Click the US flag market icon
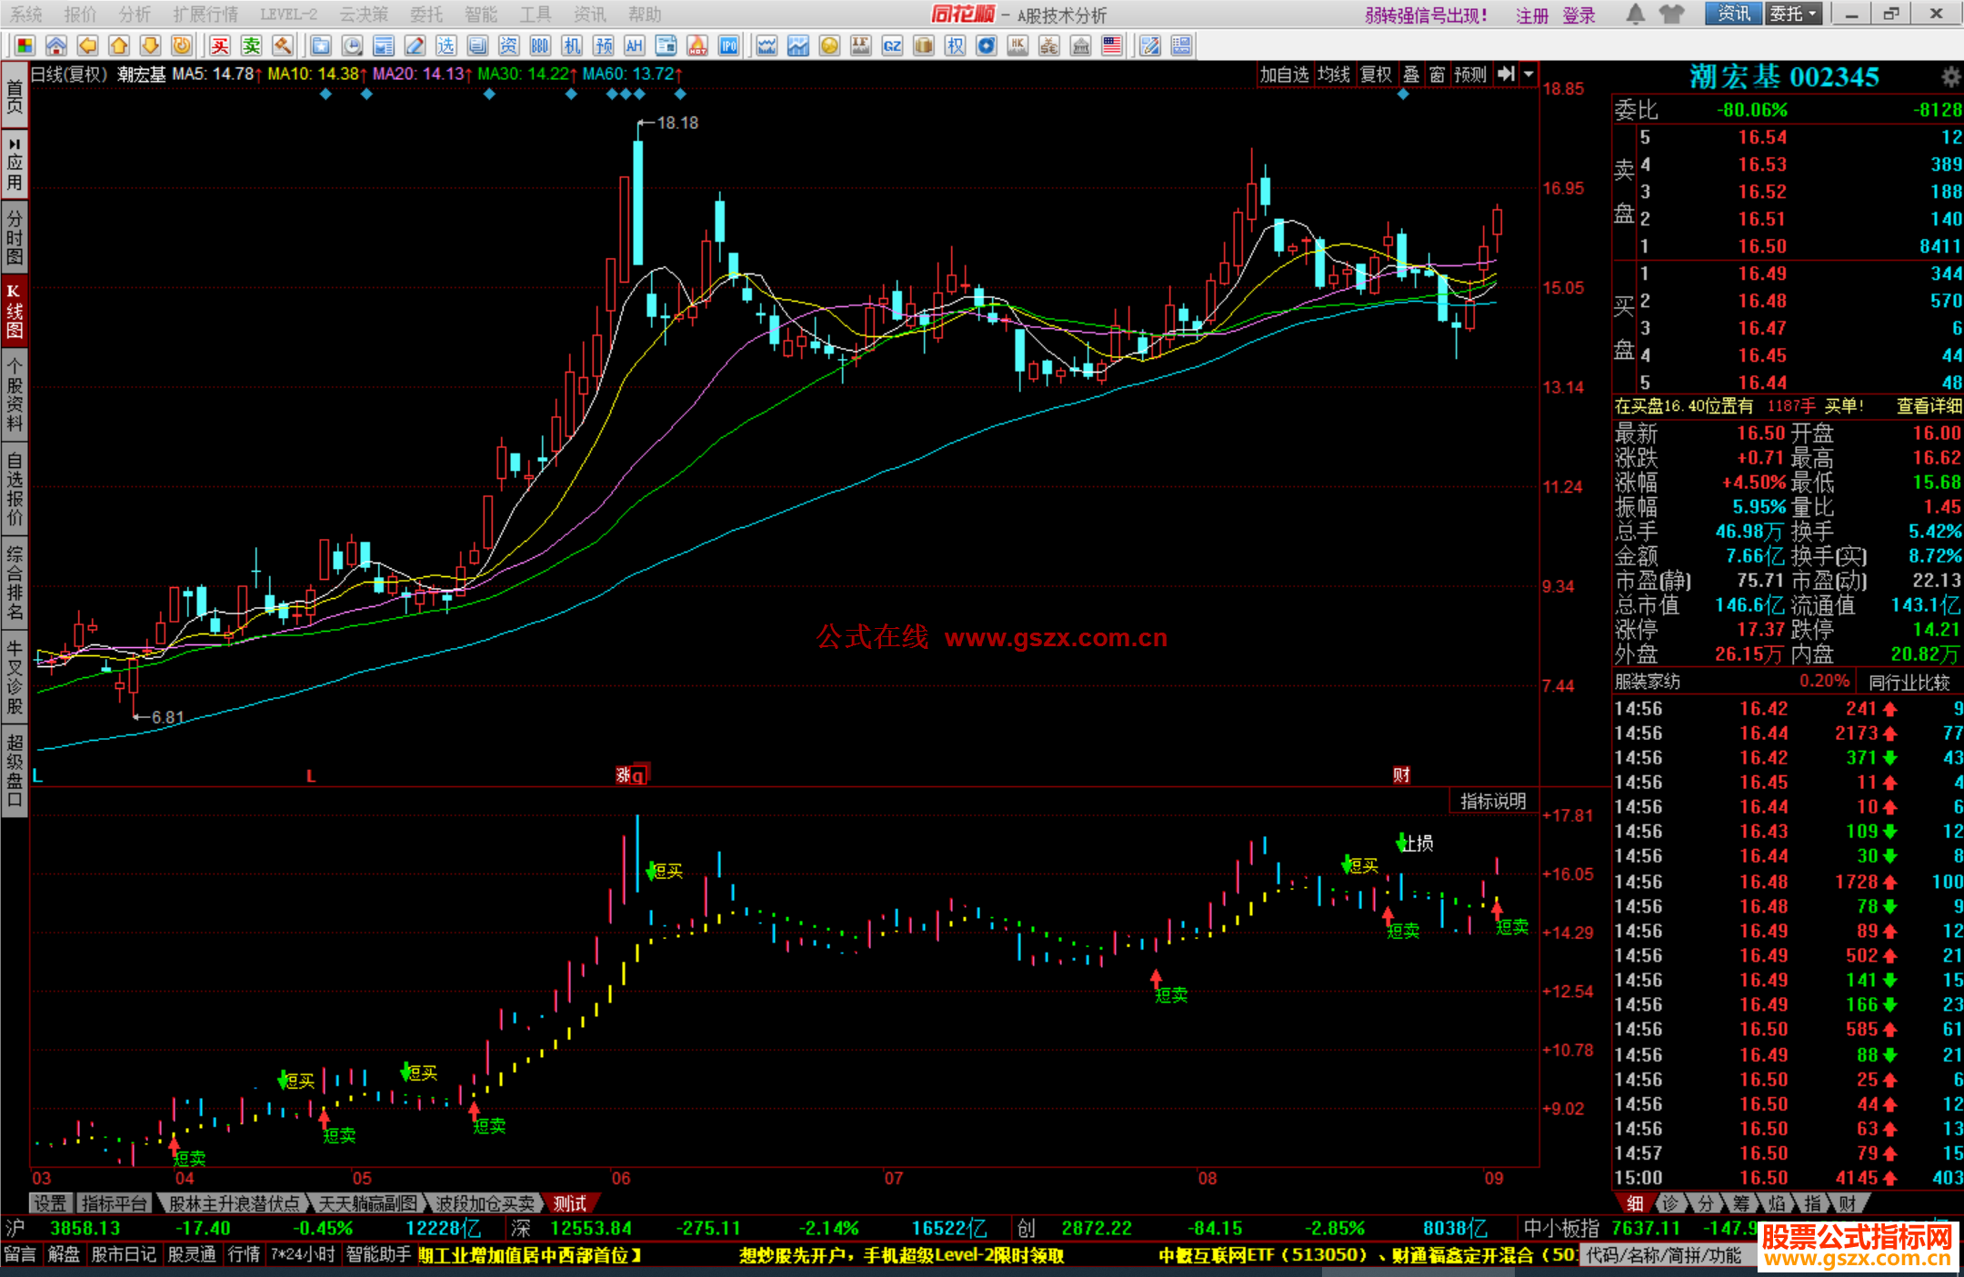This screenshot has width=1964, height=1277. click(x=1111, y=45)
